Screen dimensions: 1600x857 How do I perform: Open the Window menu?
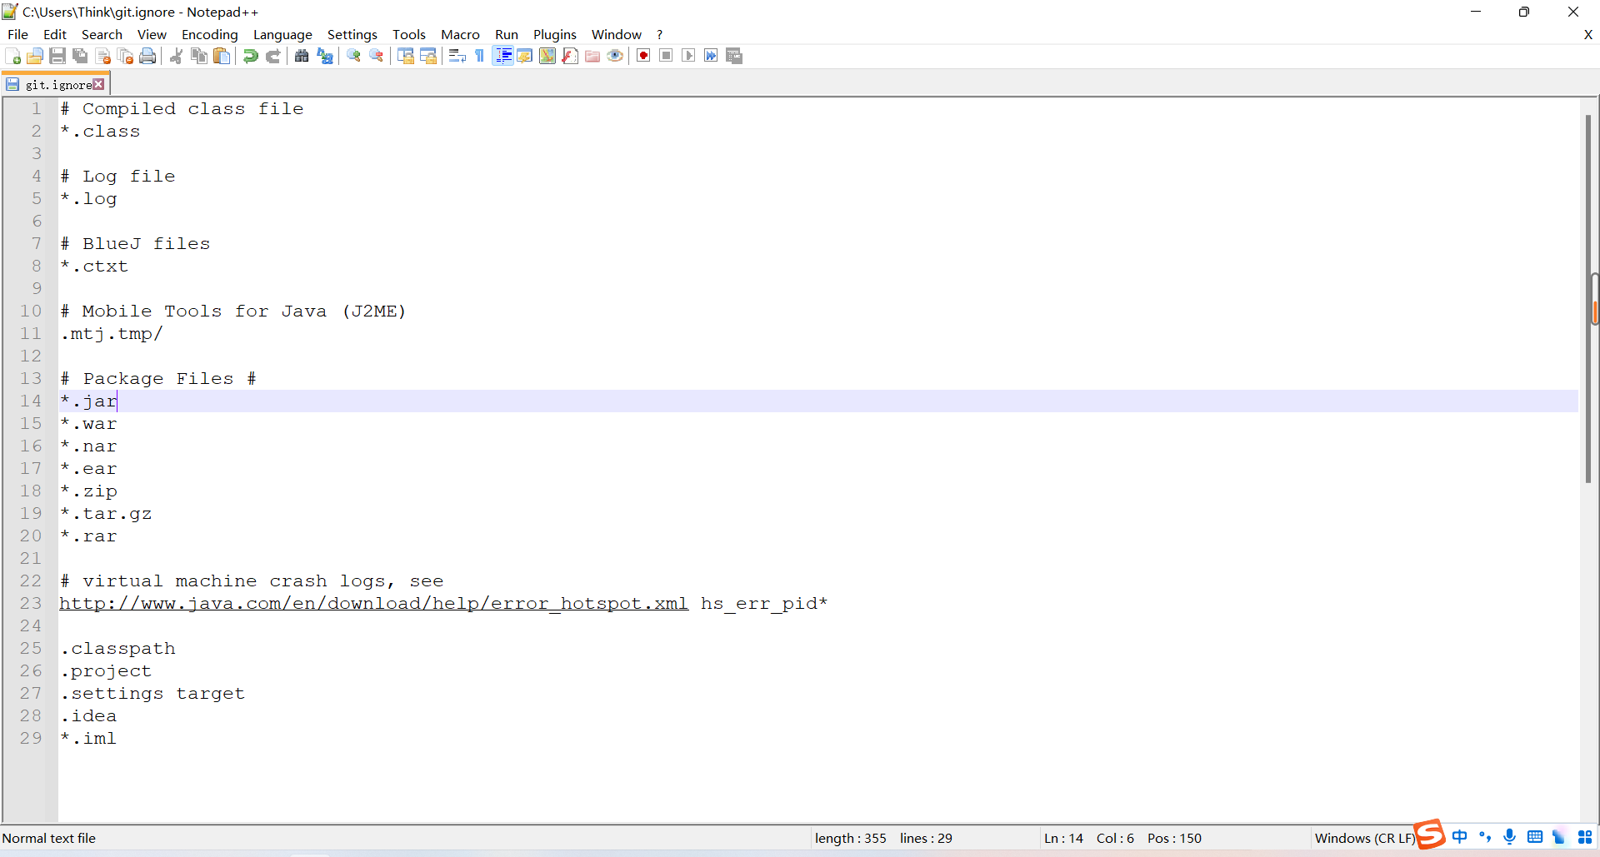pos(616,34)
